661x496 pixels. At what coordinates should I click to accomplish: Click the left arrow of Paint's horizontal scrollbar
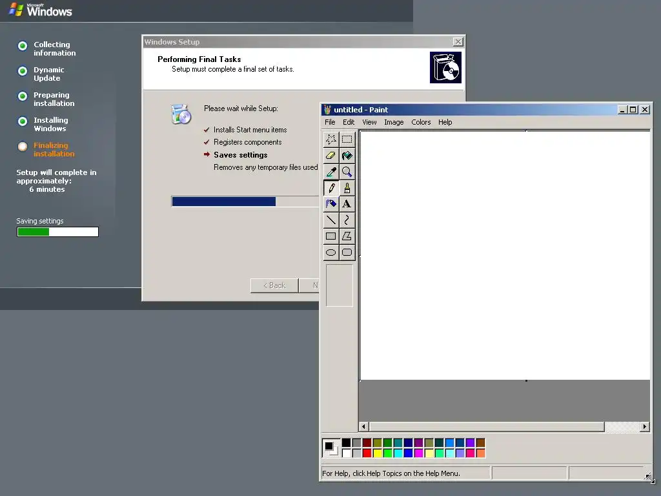[x=364, y=426]
